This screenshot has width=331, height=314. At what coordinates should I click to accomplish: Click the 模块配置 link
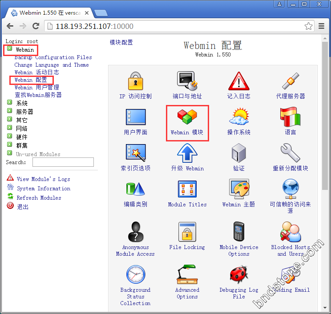click(121, 43)
